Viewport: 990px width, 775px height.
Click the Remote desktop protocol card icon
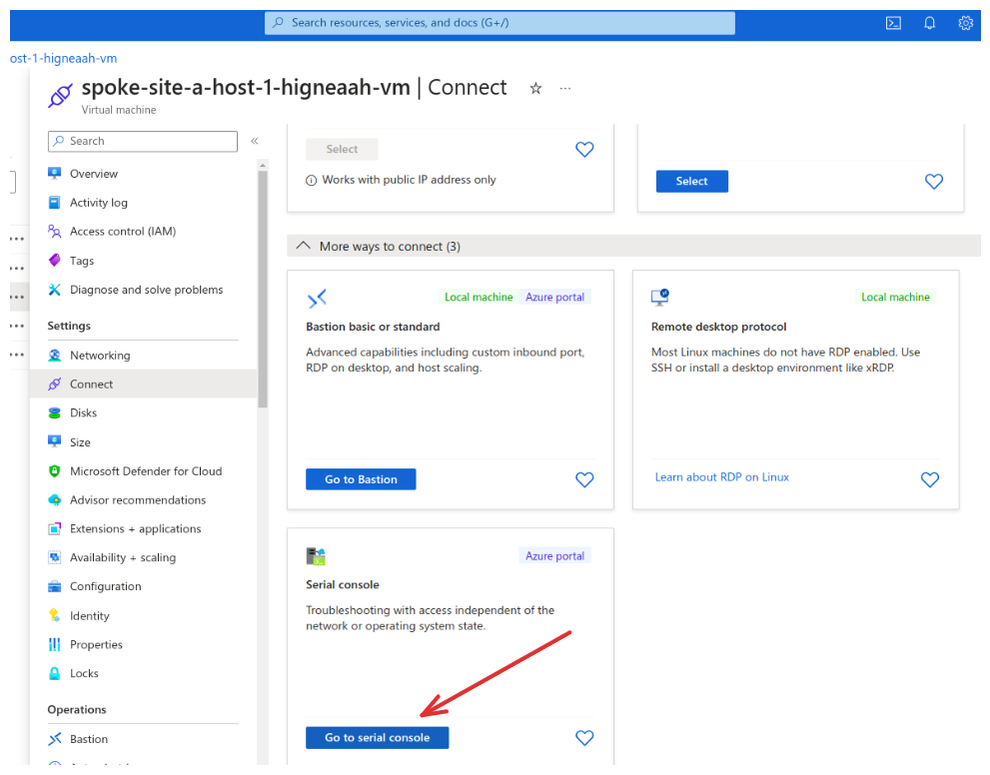pos(660,298)
